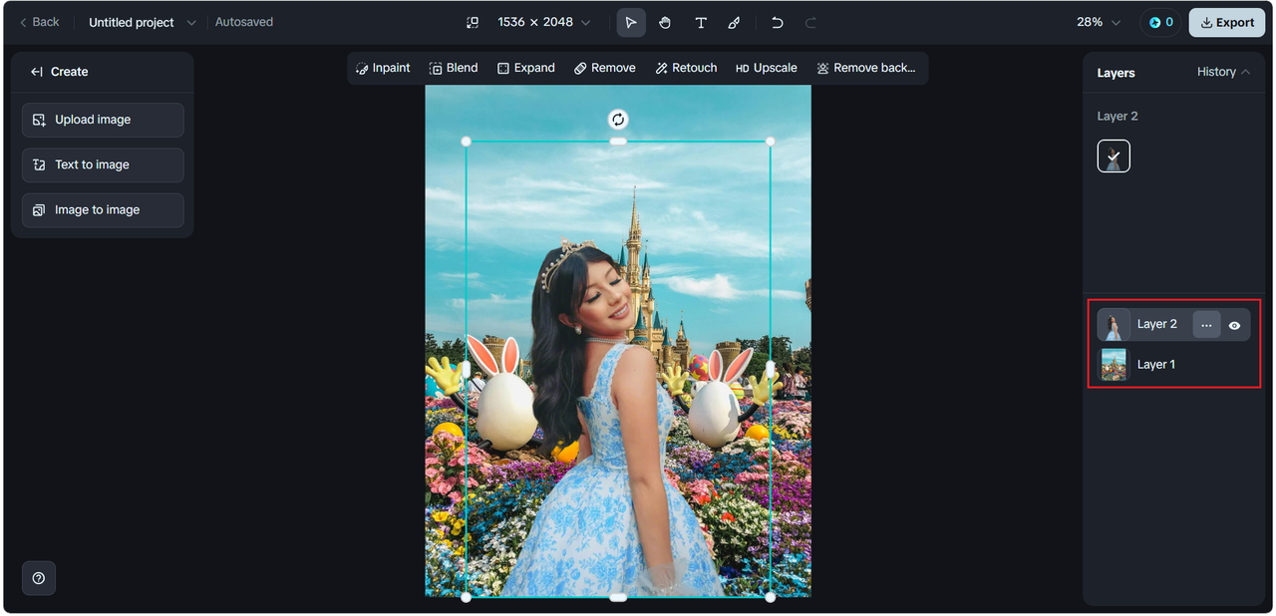Viewport: 1276px width, 616px height.
Task: Export the project
Action: (1227, 22)
